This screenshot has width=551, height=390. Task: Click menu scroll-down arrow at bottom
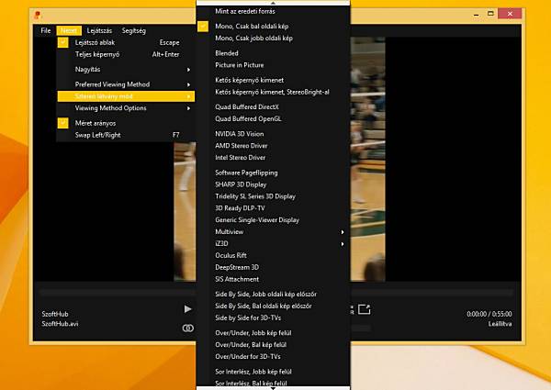273,388
